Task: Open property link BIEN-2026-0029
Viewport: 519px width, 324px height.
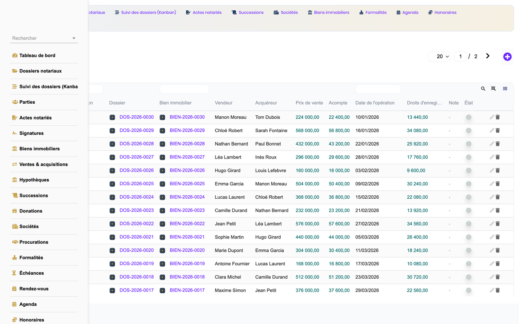Action: point(187,130)
